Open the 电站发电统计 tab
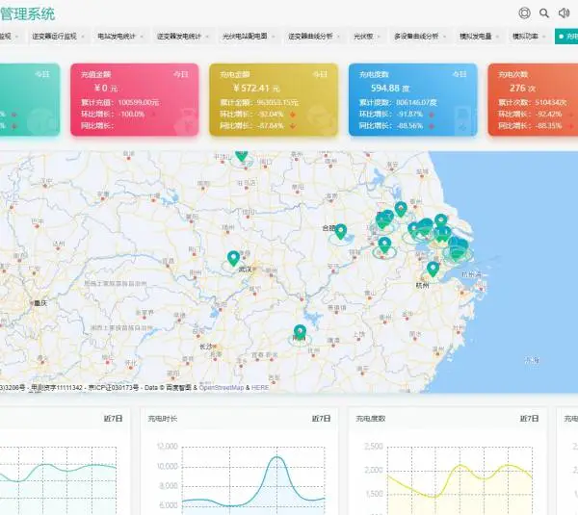 coord(117,37)
